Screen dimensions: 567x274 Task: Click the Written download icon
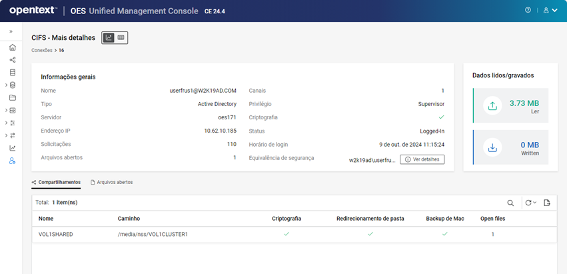492,147
